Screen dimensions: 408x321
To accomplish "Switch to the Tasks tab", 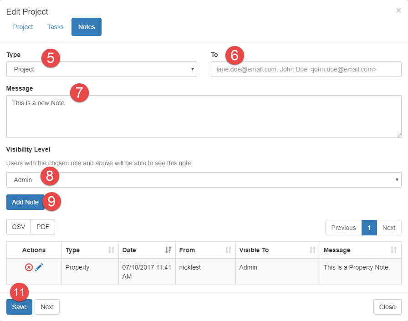I will pyautogui.click(x=56, y=27).
